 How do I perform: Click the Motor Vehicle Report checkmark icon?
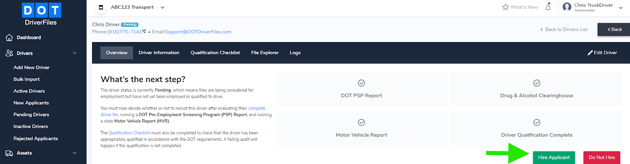pos(361,122)
